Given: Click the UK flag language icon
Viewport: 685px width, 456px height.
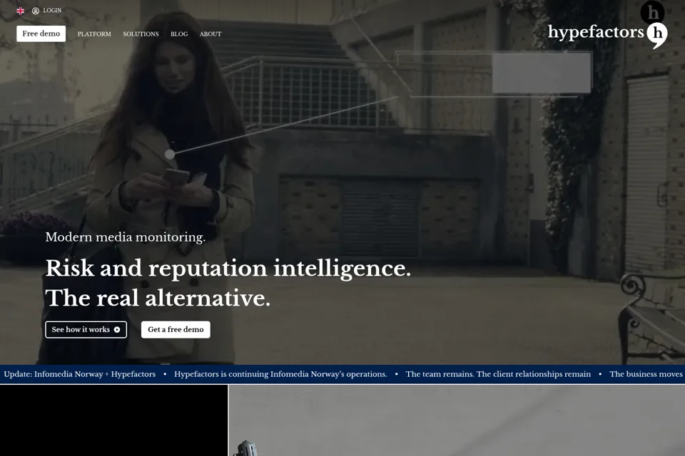Looking at the screenshot, I should pos(21,11).
